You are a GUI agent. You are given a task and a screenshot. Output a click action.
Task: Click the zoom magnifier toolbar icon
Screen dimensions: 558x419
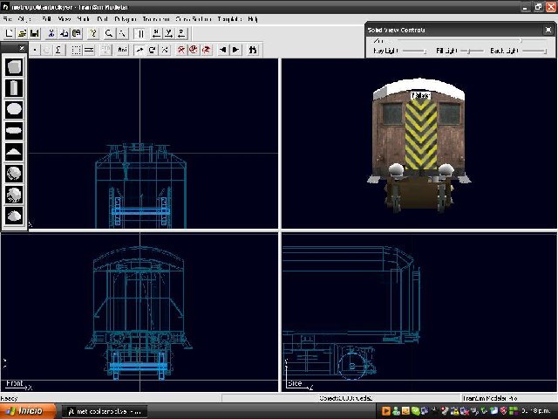[x=109, y=33]
